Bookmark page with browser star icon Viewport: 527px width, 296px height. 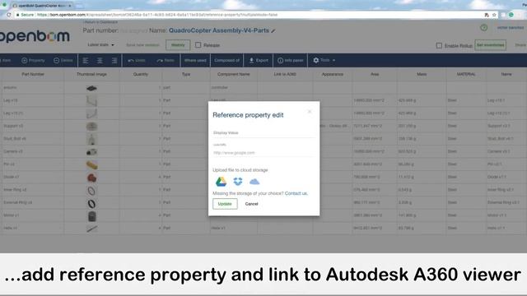point(494,15)
